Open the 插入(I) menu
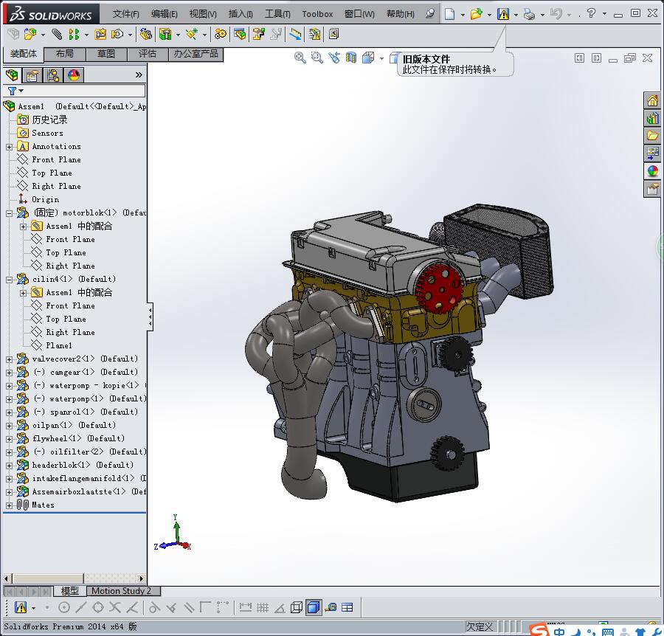664x636 pixels. [241, 14]
